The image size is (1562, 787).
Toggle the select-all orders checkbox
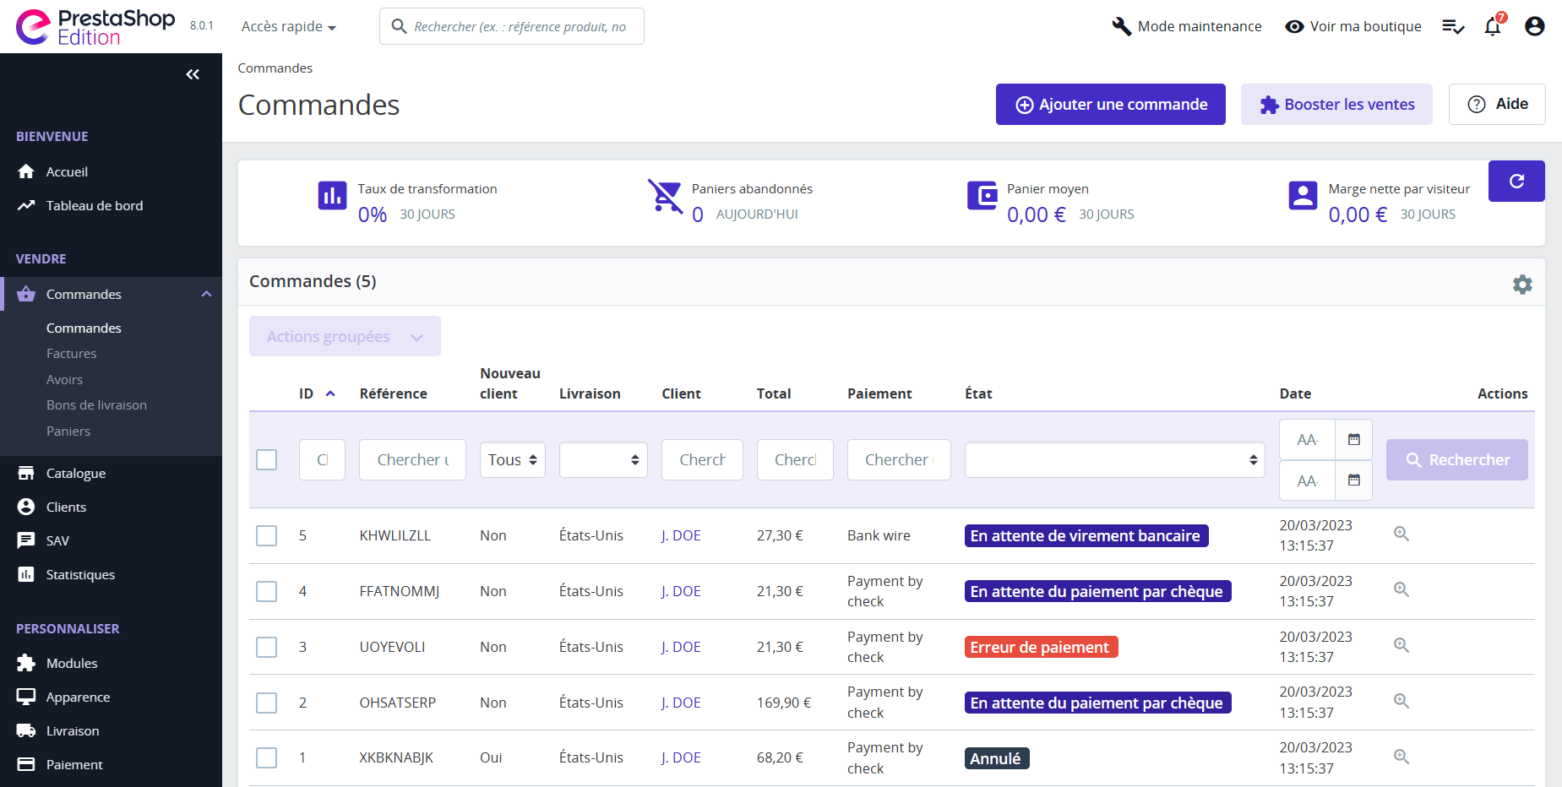267,460
